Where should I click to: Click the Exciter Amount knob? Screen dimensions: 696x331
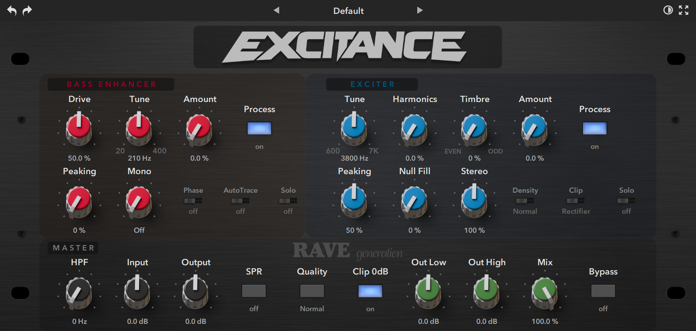pyautogui.click(x=535, y=129)
